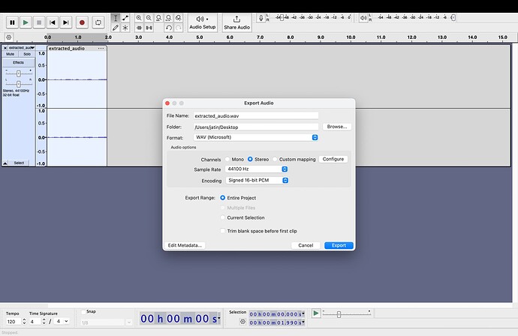518x336 pixels.
Task: Open the clip options three-dots menu
Action: click(101, 48)
